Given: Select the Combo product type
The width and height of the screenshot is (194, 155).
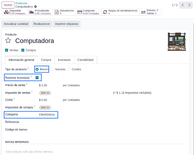Looking at the screenshot, I should click(x=69, y=69).
